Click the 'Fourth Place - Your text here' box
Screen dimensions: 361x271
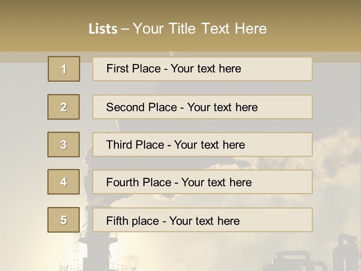(x=202, y=182)
